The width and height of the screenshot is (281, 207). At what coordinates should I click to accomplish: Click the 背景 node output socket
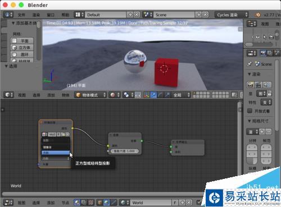(142, 141)
